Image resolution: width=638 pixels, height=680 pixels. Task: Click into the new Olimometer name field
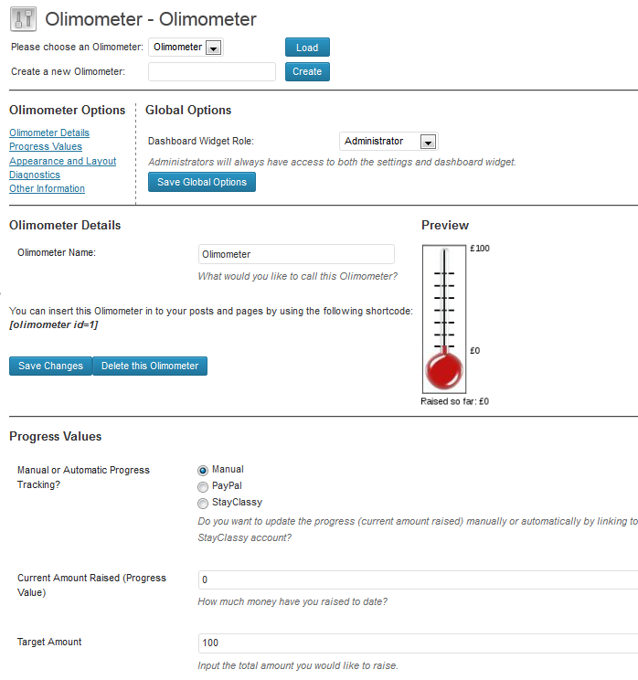click(212, 71)
